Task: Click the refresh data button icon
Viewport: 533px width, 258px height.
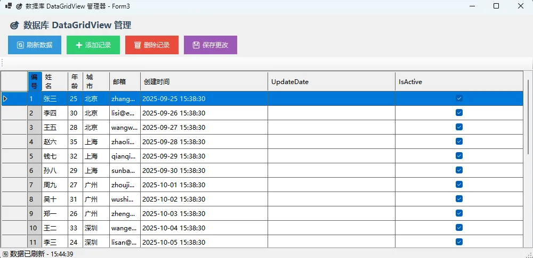Action: pos(20,45)
